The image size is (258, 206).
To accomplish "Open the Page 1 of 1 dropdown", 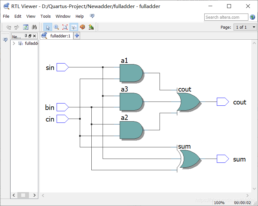I will pos(245,27).
